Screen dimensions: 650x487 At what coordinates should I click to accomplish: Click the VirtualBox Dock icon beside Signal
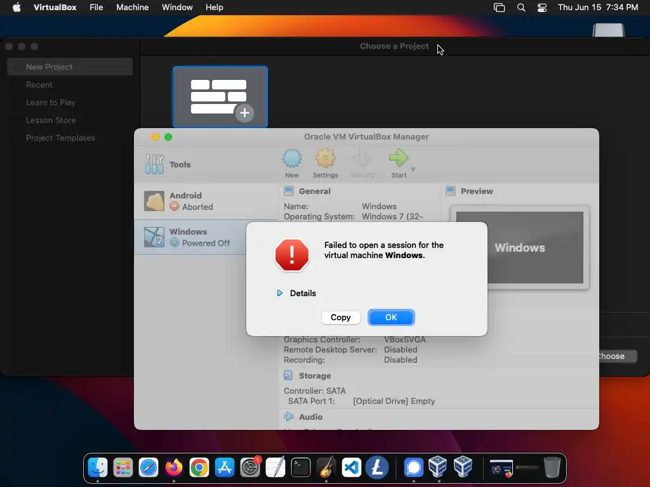[x=438, y=467]
